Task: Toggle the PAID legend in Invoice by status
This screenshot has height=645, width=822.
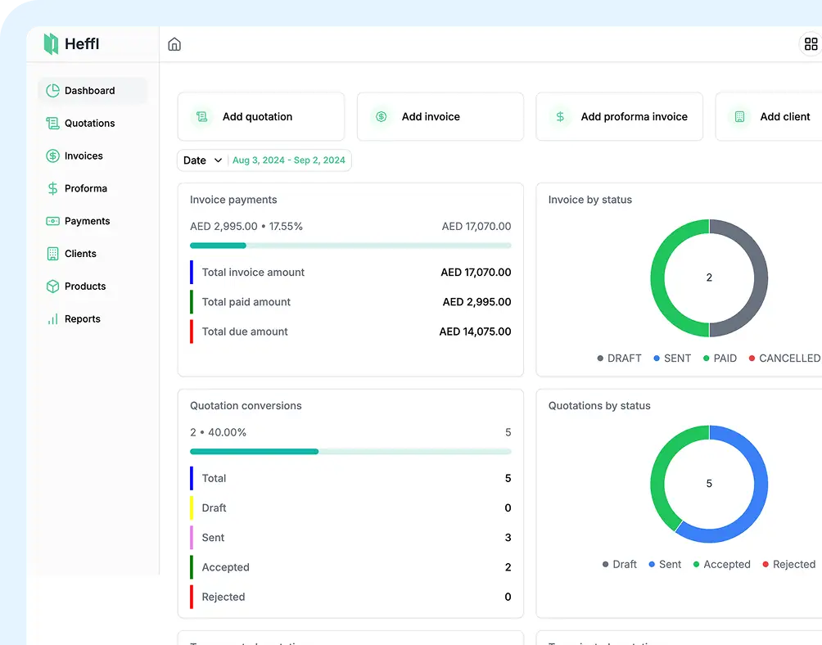Action: (x=720, y=359)
